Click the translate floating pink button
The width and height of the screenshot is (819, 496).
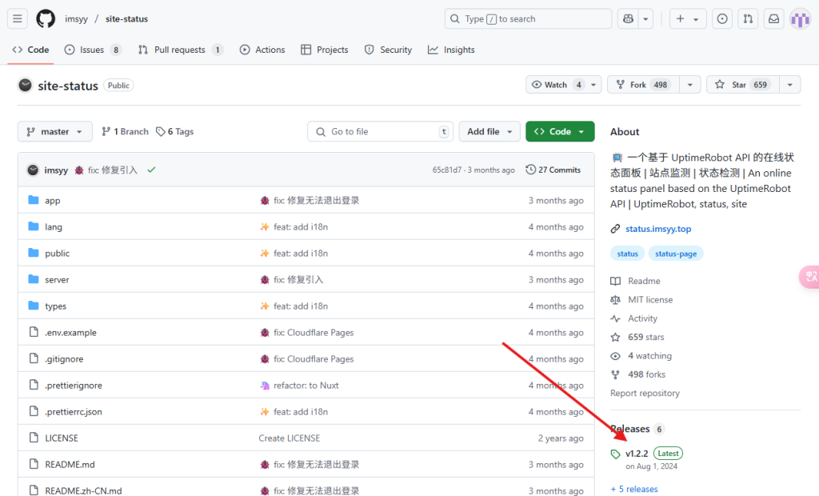[x=810, y=277]
